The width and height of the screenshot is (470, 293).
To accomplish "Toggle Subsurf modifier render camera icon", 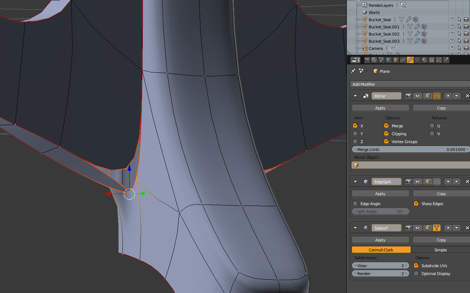I will pos(408,228).
